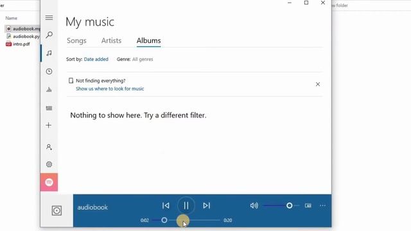Viewport: 411px width, 231px height.
Task: Open Recent plays clock icon
Action: (49, 71)
